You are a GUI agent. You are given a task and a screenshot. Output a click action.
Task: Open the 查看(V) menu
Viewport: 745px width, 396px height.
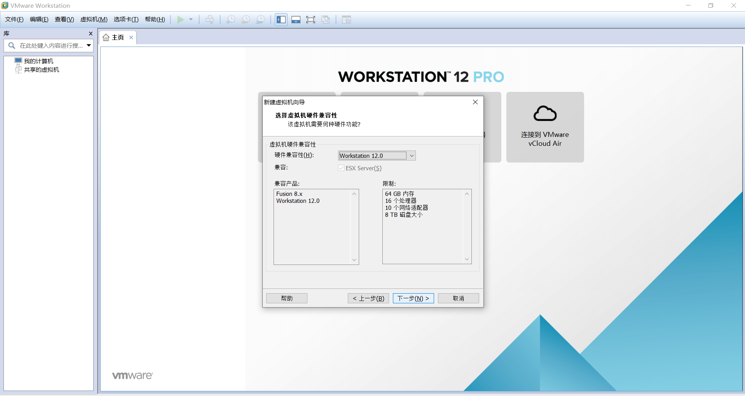tap(65, 19)
